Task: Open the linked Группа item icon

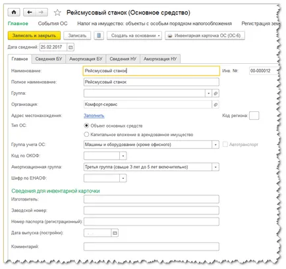Action: [x=215, y=93]
